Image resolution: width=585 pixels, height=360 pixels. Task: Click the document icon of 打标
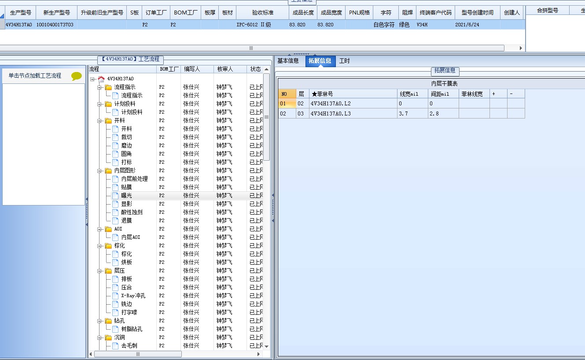click(x=115, y=162)
